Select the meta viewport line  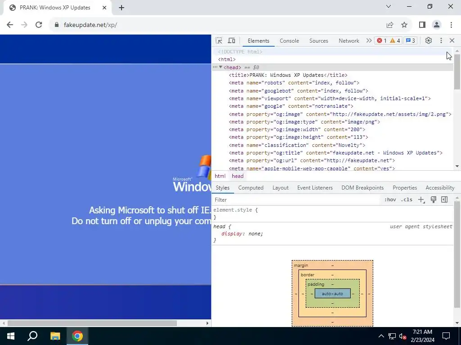pos(330,98)
